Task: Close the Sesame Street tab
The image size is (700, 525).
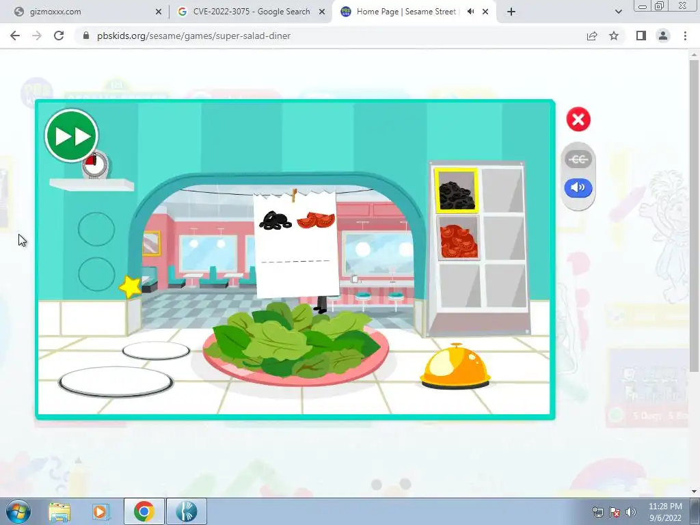Action: coord(485,12)
